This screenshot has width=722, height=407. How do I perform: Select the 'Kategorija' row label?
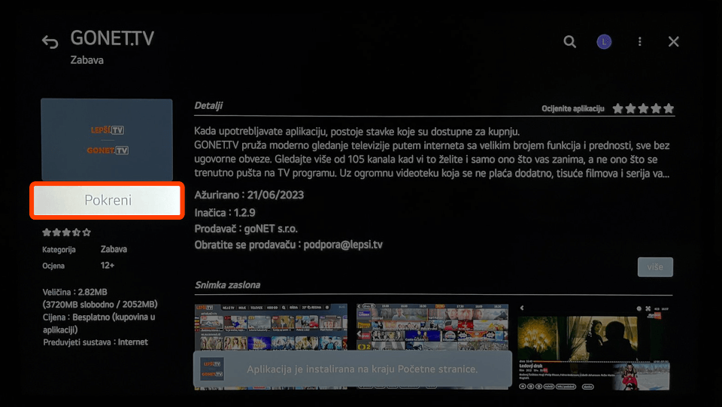coord(59,250)
